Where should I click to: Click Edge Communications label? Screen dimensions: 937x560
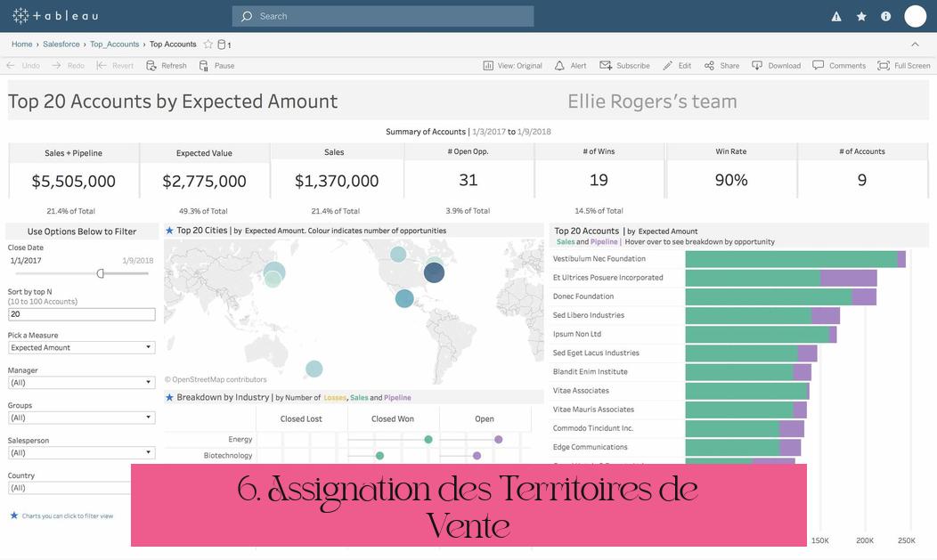point(590,447)
